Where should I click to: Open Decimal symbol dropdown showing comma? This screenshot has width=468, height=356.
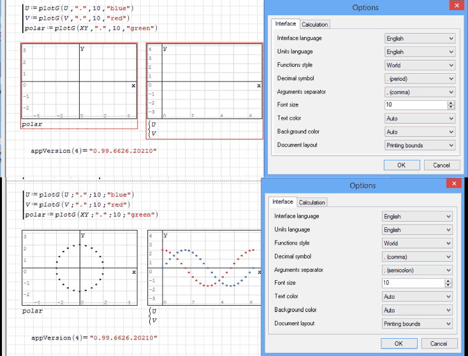(417, 257)
